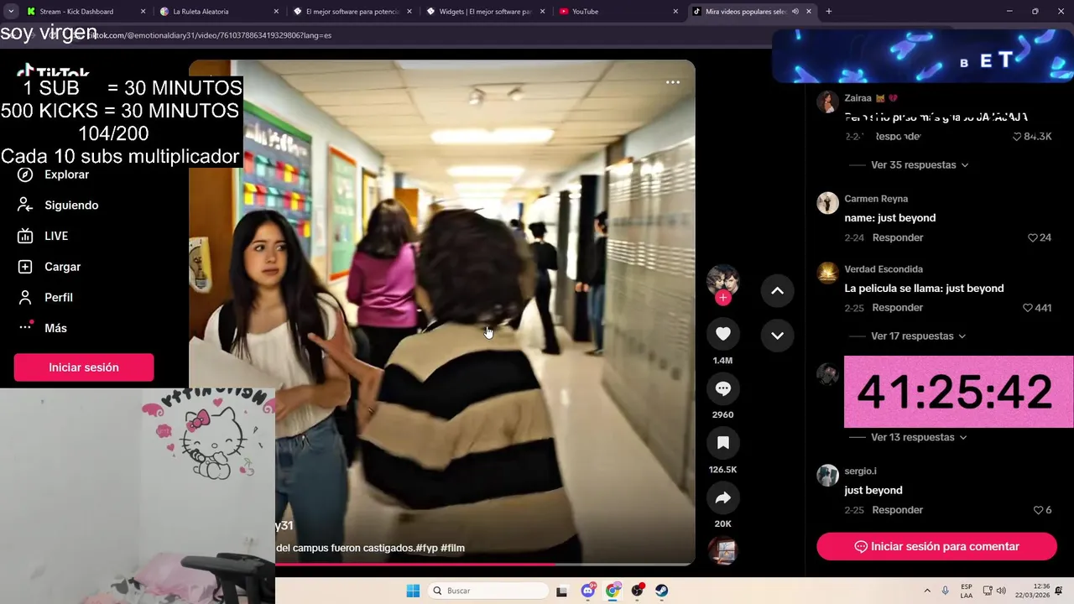Expand Ver 35 respuestas under Zairaa's comment
Screen dimensions: 1074x604
tap(920, 164)
